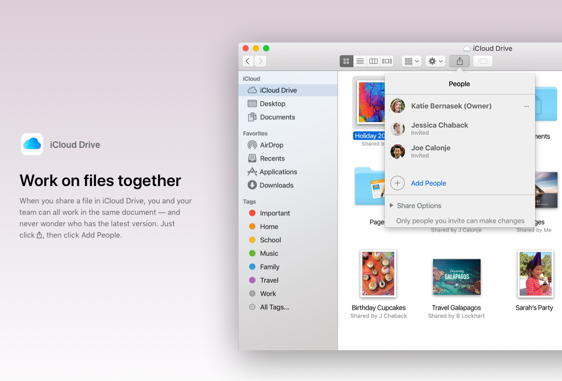Click the "Shared by B Lockhart" caption

(x=456, y=316)
